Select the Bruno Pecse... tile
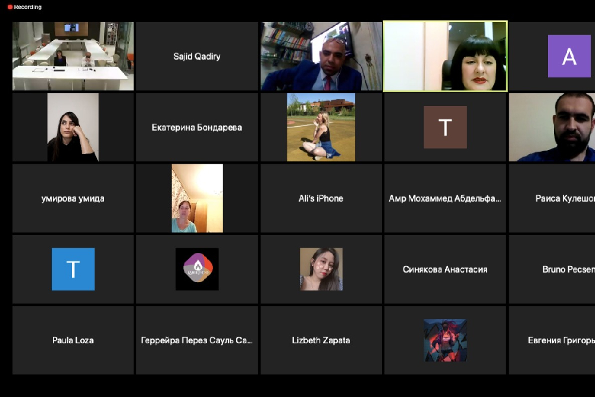Image resolution: width=595 pixels, height=397 pixels. pos(552,269)
